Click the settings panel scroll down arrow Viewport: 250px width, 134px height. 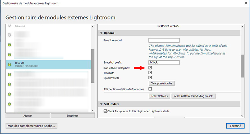242,116
